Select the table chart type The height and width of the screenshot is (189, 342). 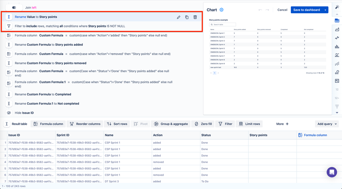click(x=337, y=21)
